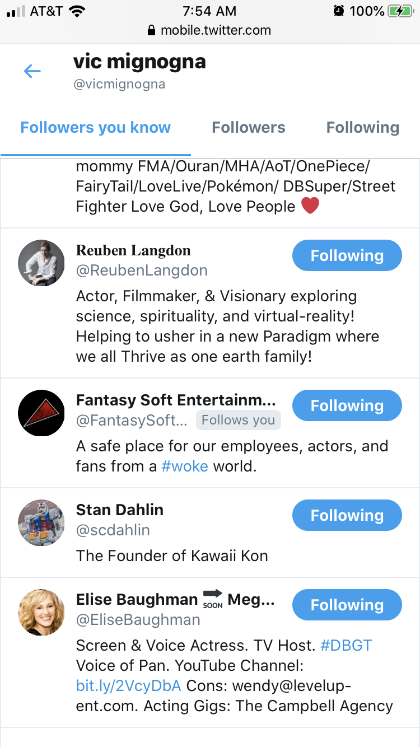
Task: Tap the mobile.twitter.com address bar
Action: tap(210, 30)
